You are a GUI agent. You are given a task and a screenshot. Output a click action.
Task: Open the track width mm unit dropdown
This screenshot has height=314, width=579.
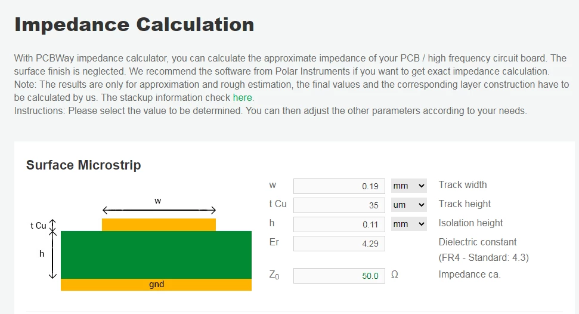[409, 186]
